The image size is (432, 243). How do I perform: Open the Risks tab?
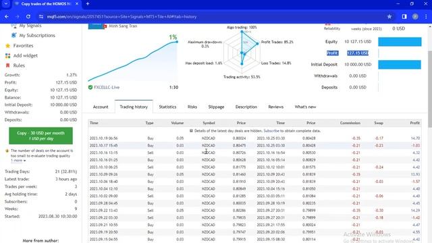192,107
